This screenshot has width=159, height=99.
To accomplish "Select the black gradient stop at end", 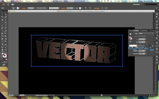I will (151, 48).
